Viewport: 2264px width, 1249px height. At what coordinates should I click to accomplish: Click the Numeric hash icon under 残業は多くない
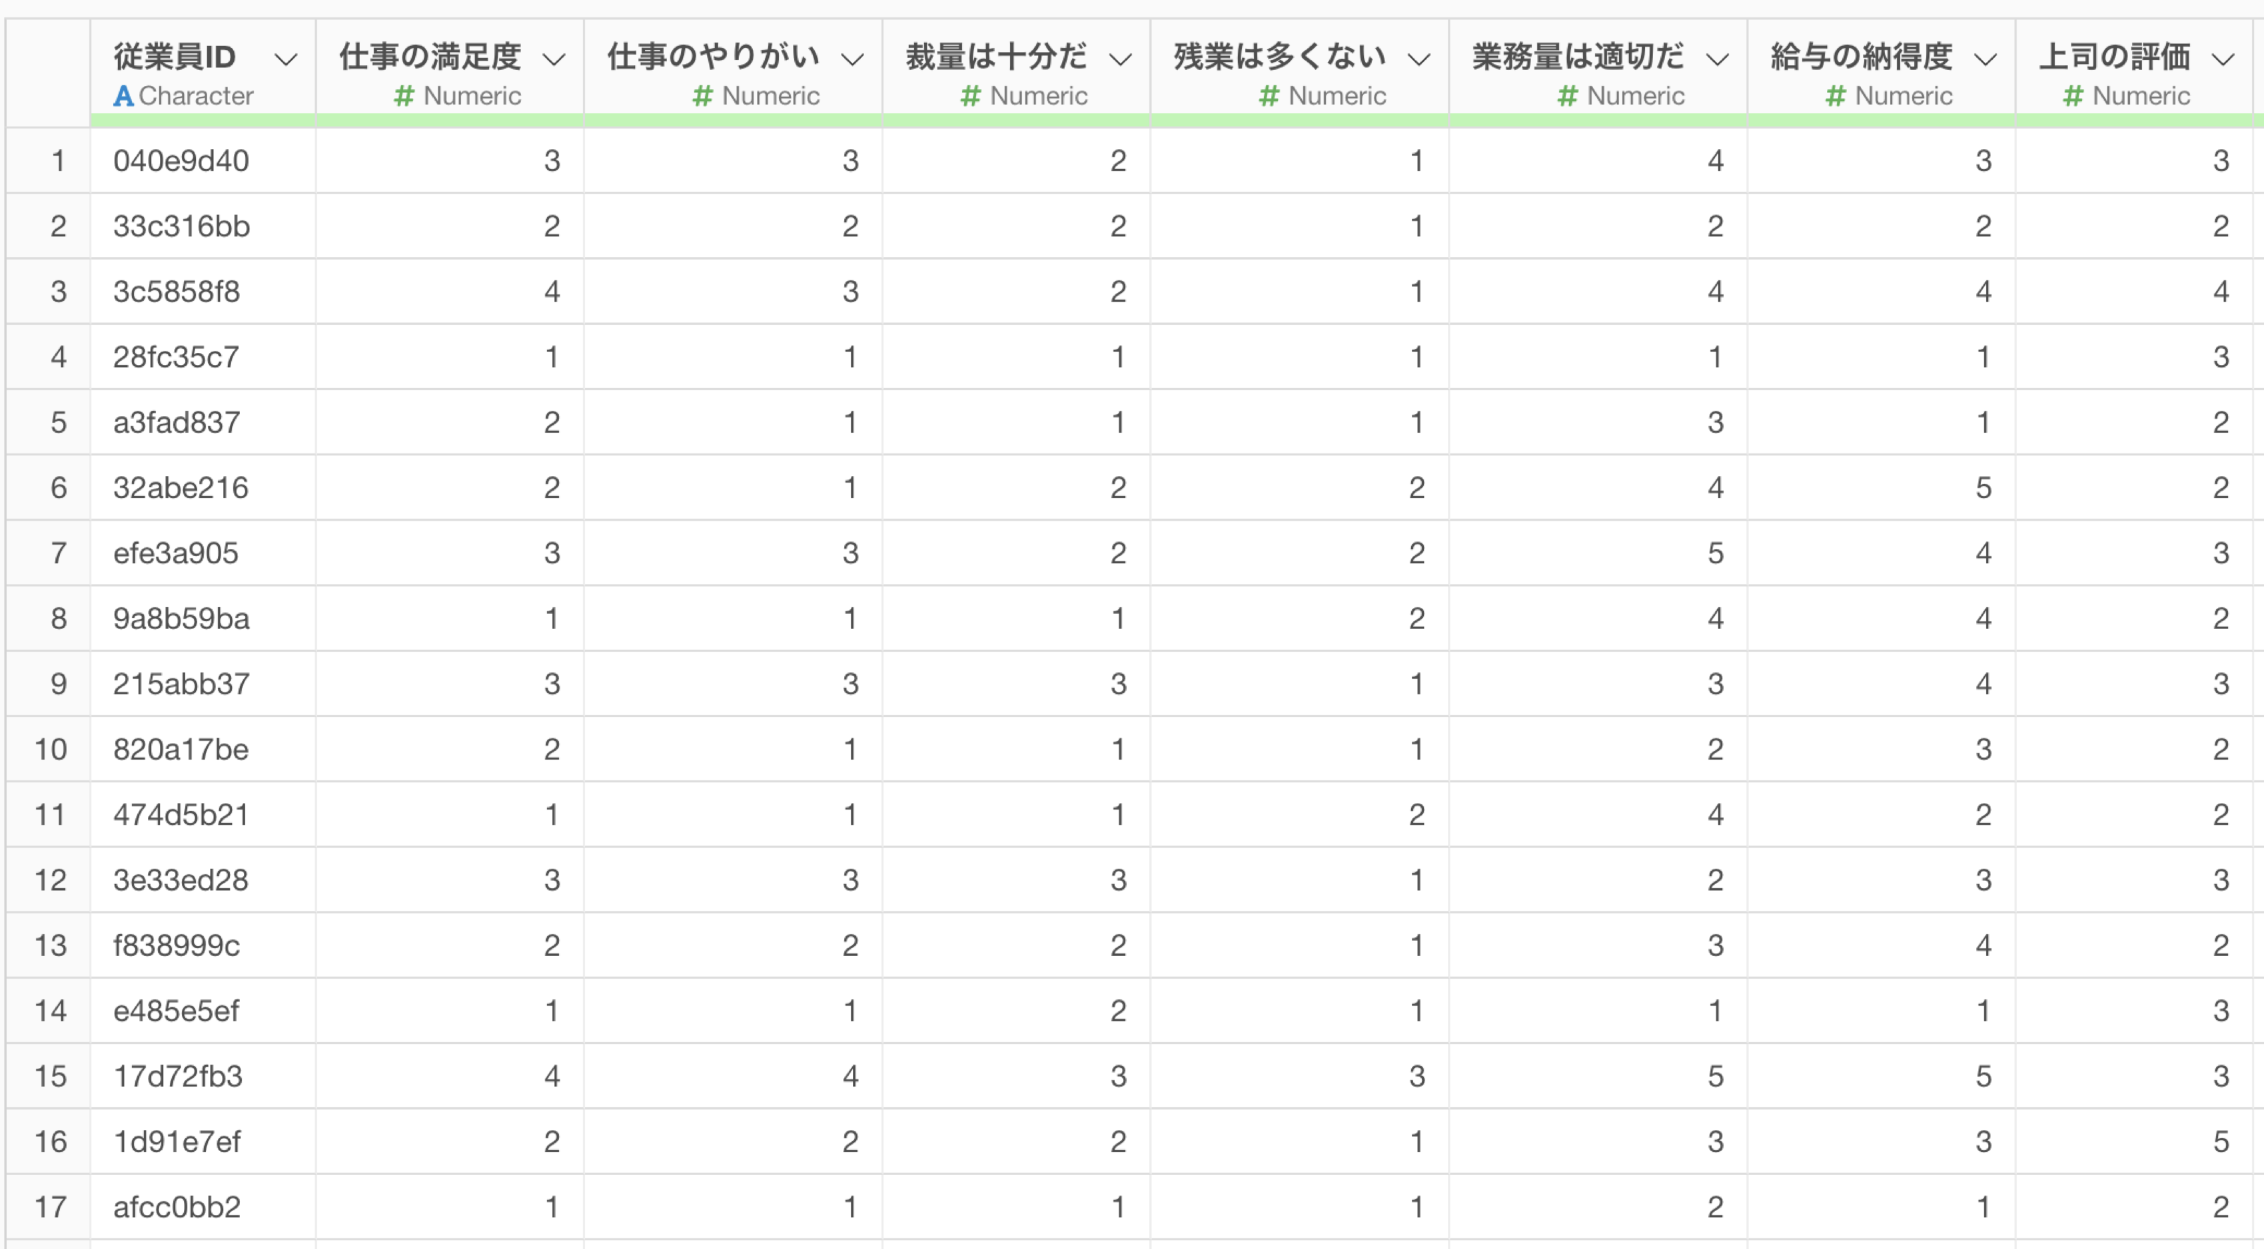(1269, 96)
